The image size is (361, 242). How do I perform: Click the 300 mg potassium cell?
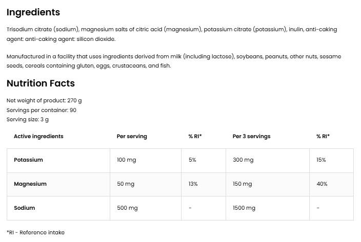coord(243,160)
